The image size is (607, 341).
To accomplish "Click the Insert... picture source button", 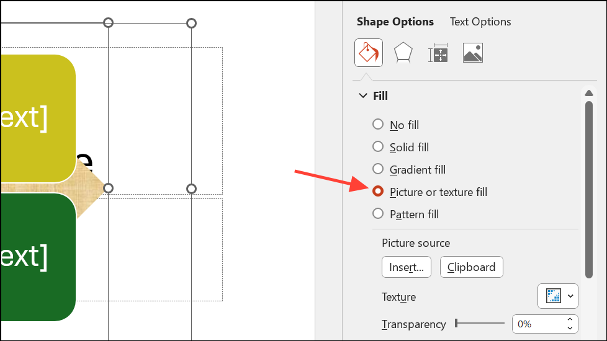I will (x=407, y=267).
